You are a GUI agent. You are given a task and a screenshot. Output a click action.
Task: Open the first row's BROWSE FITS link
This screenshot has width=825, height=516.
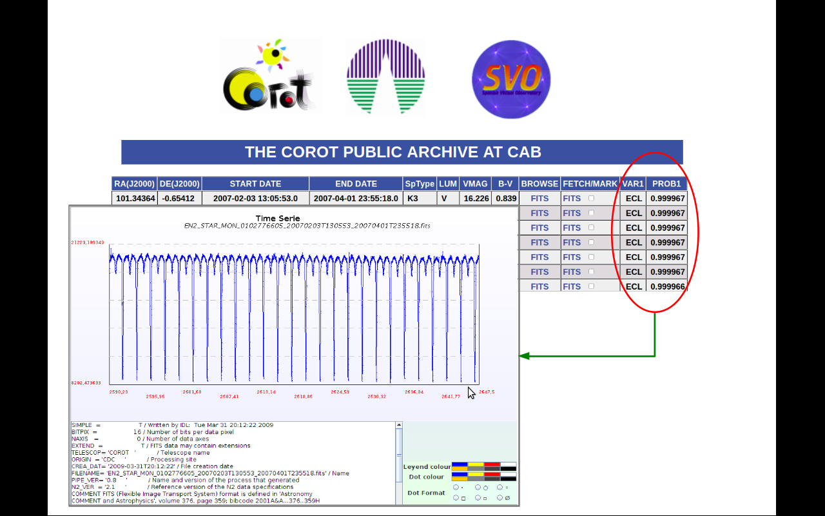pos(539,199)
